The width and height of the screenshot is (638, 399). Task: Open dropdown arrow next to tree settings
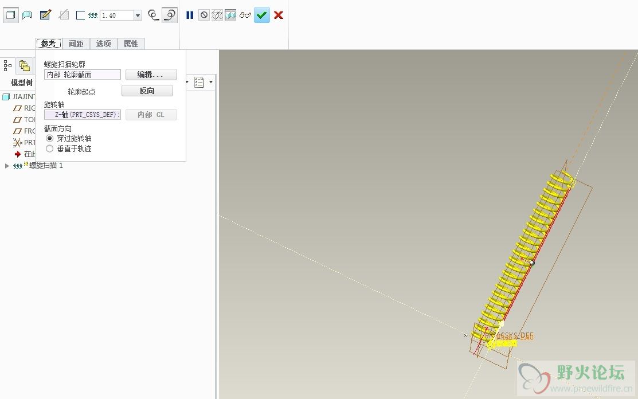211,82
